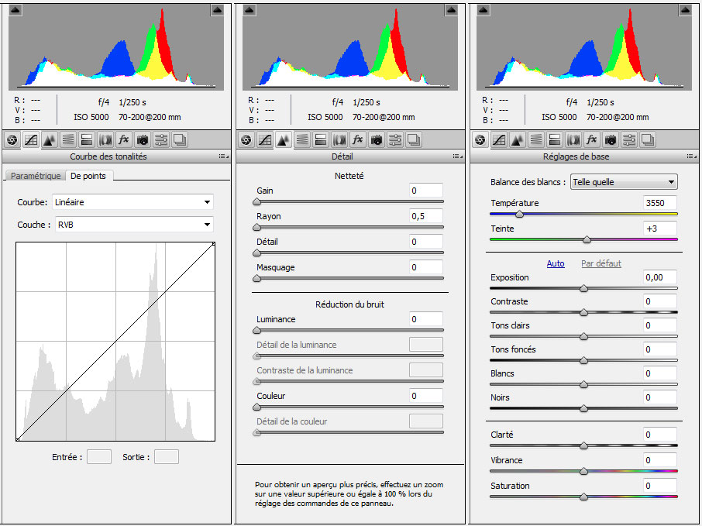The width and height of the screenshot is (702, 526).
Task: Click the Clarté slider handle
Action: (583, 446)
